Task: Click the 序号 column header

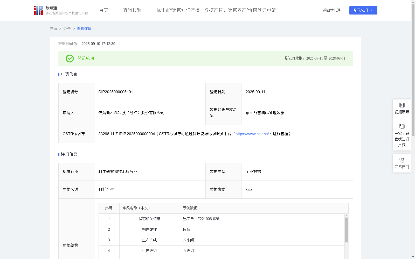Action: click(x=109, y=208)
